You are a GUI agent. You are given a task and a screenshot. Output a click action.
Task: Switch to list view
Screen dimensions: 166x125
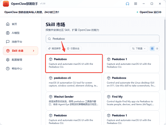pos(157,48)
